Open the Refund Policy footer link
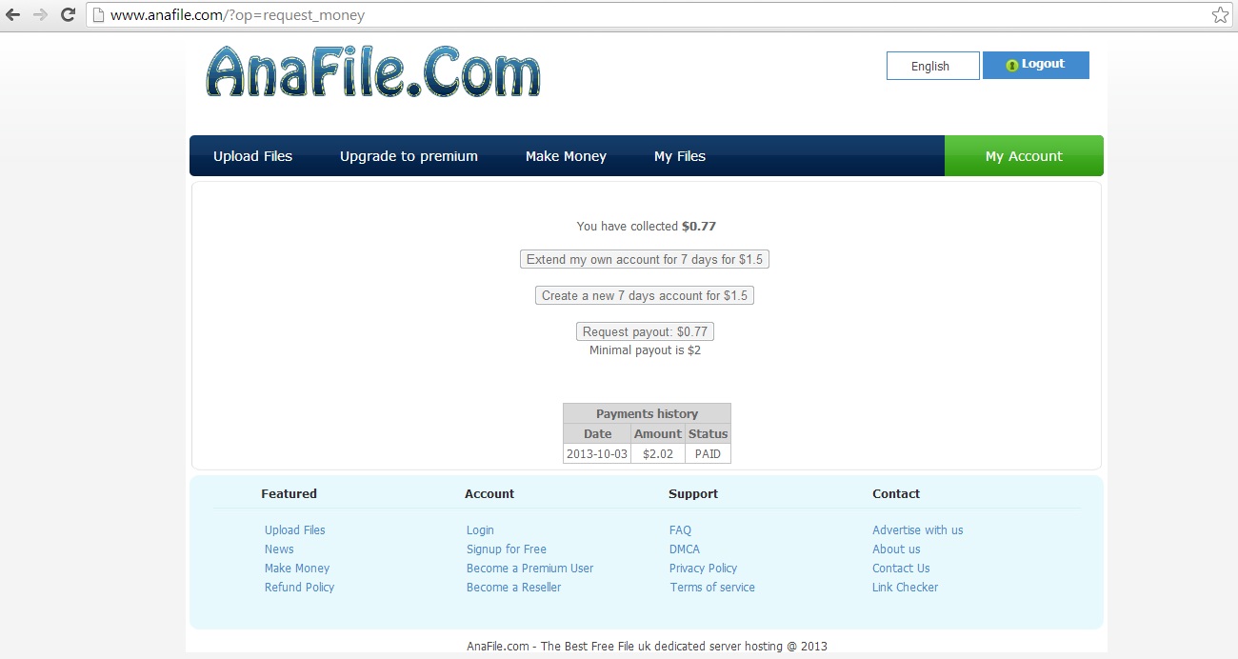1238x659 pixels. 299,588
